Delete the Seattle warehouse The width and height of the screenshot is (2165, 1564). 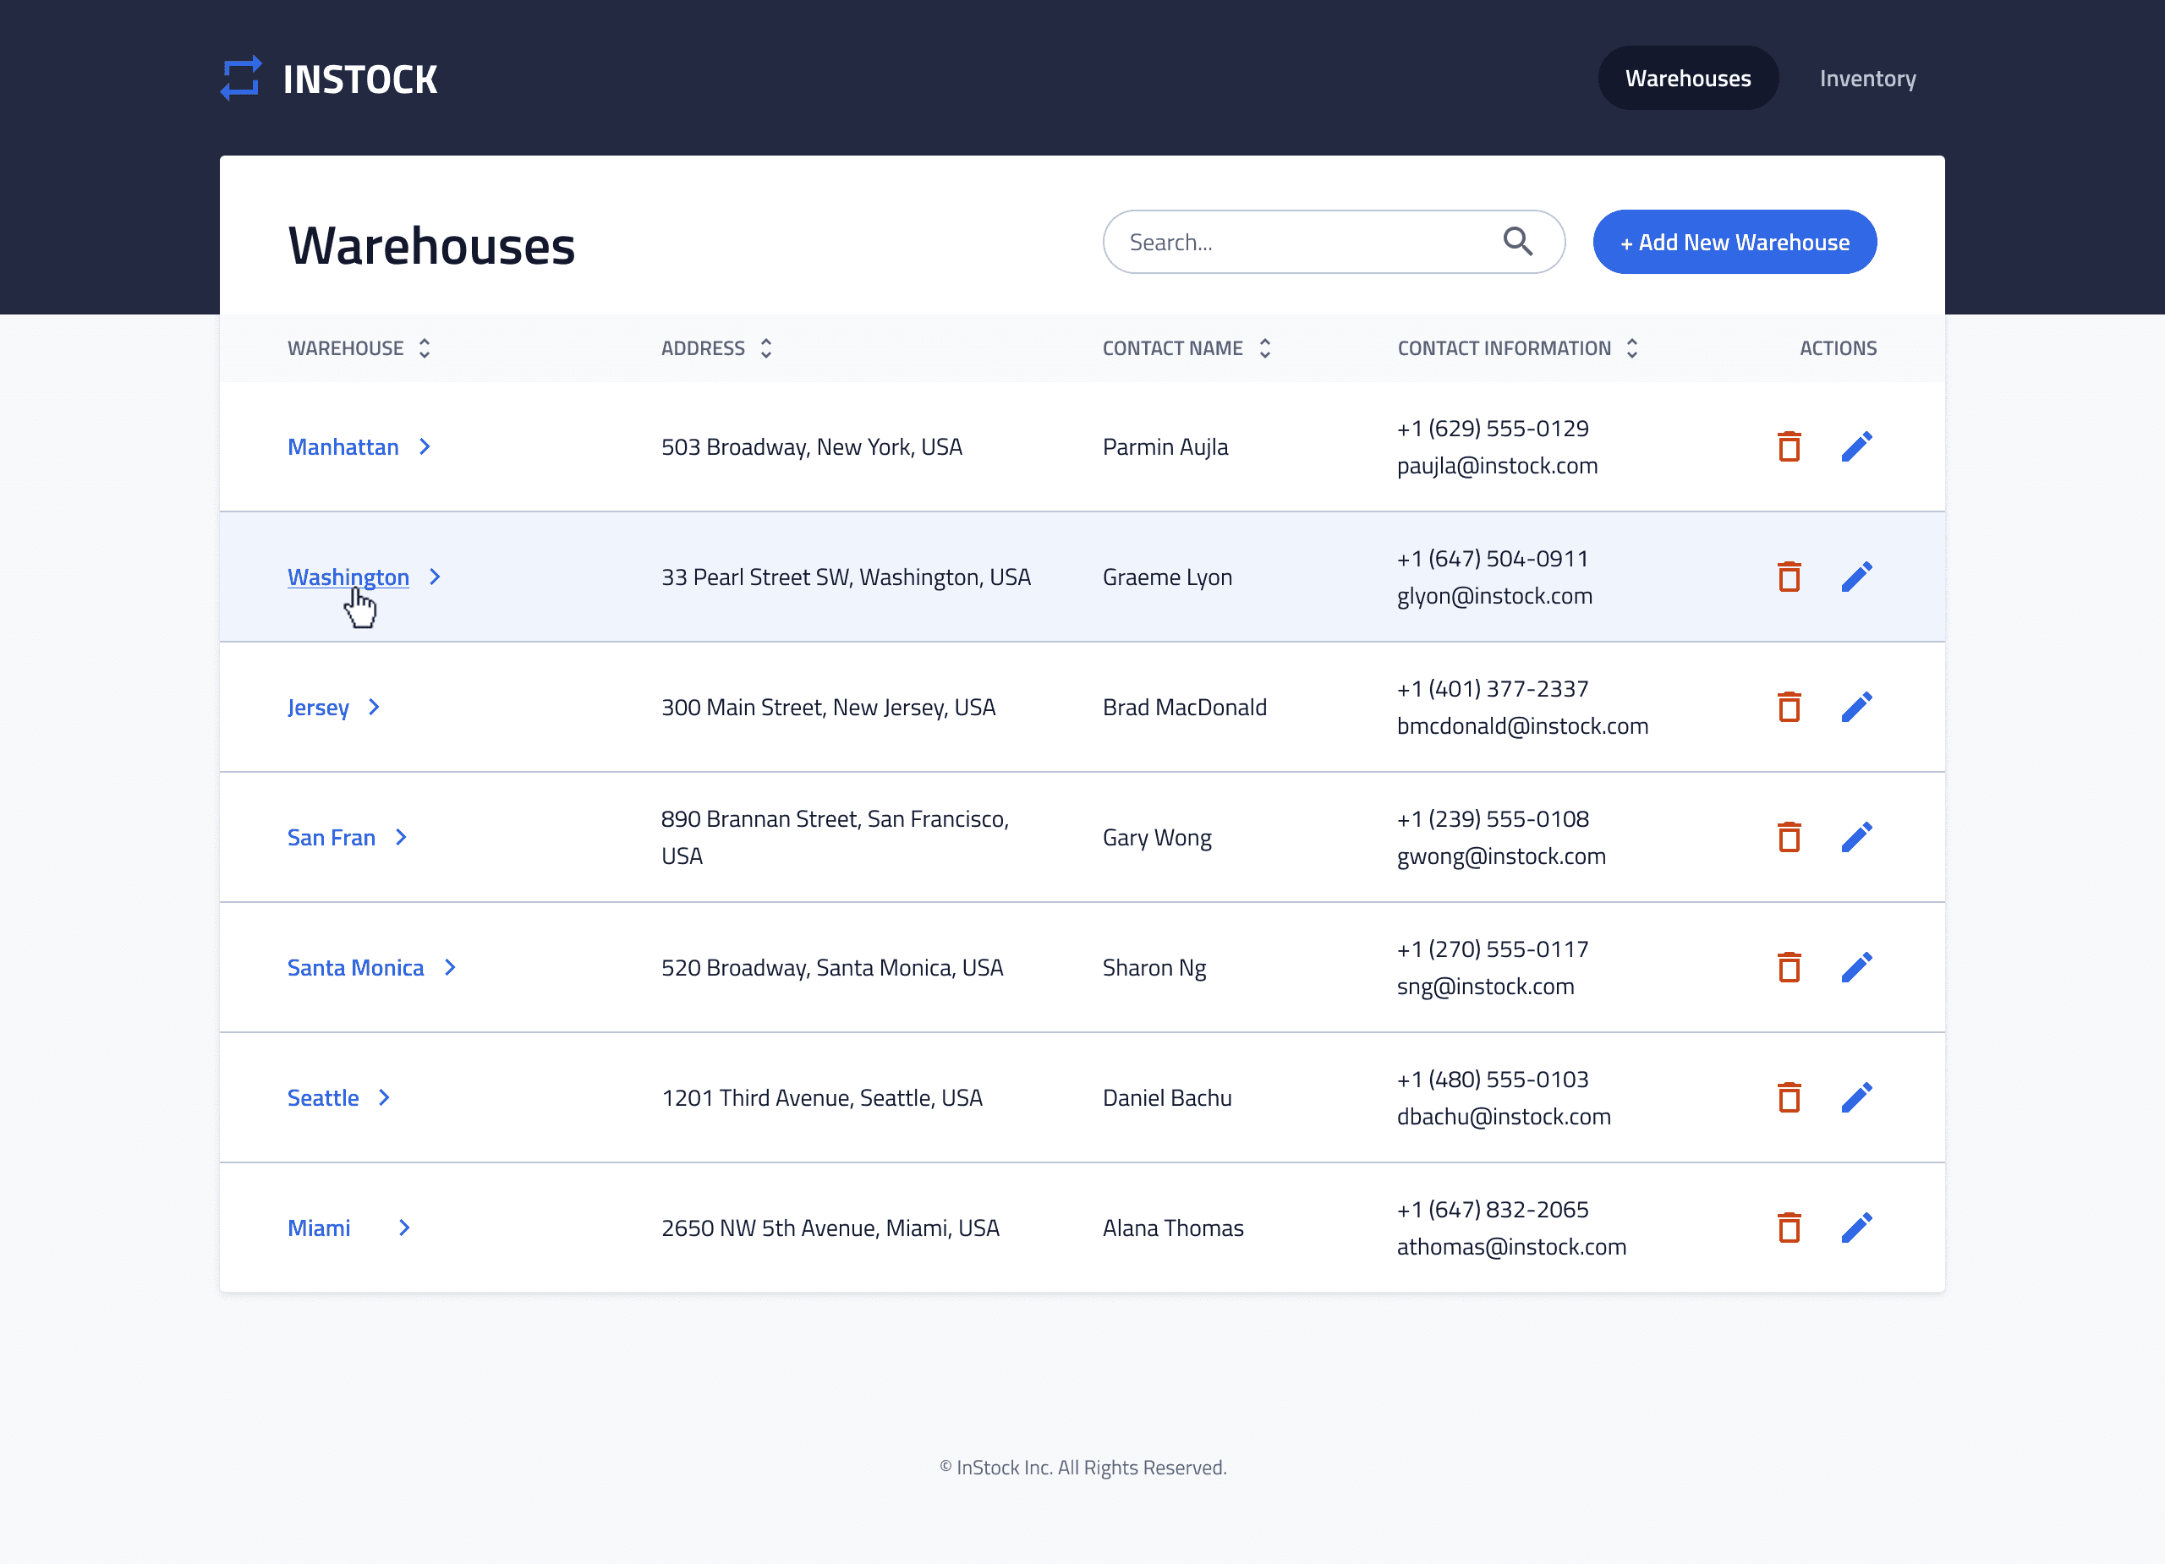tap(1789, 1097)
